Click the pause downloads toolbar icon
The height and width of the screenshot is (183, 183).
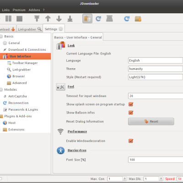8,19
